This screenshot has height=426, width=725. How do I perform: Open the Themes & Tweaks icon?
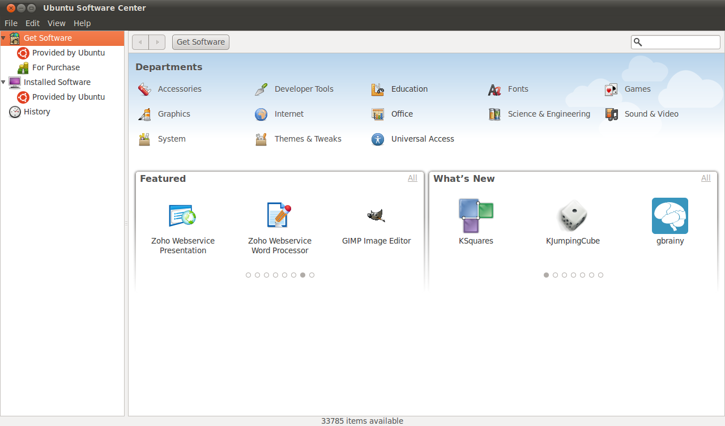coord(261,139)
